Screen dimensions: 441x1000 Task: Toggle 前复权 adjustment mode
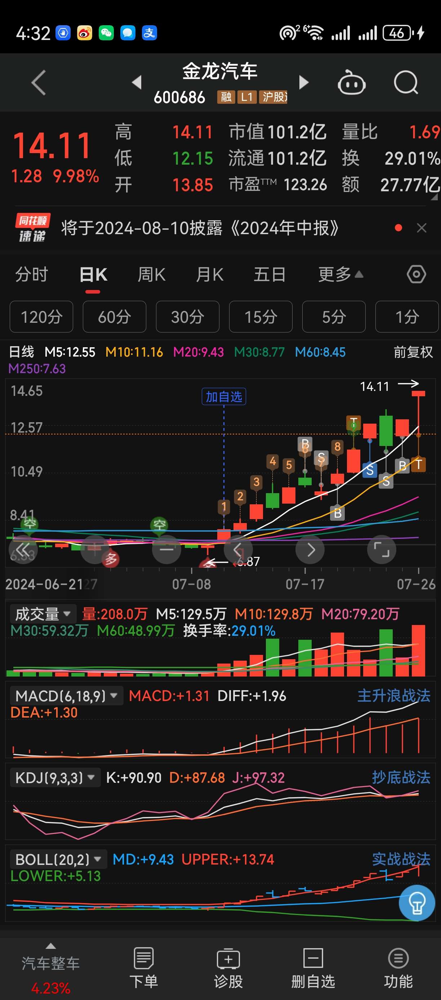click(413, 352)
